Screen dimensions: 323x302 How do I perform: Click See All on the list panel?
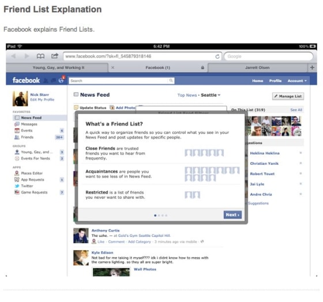click(296, 110)
